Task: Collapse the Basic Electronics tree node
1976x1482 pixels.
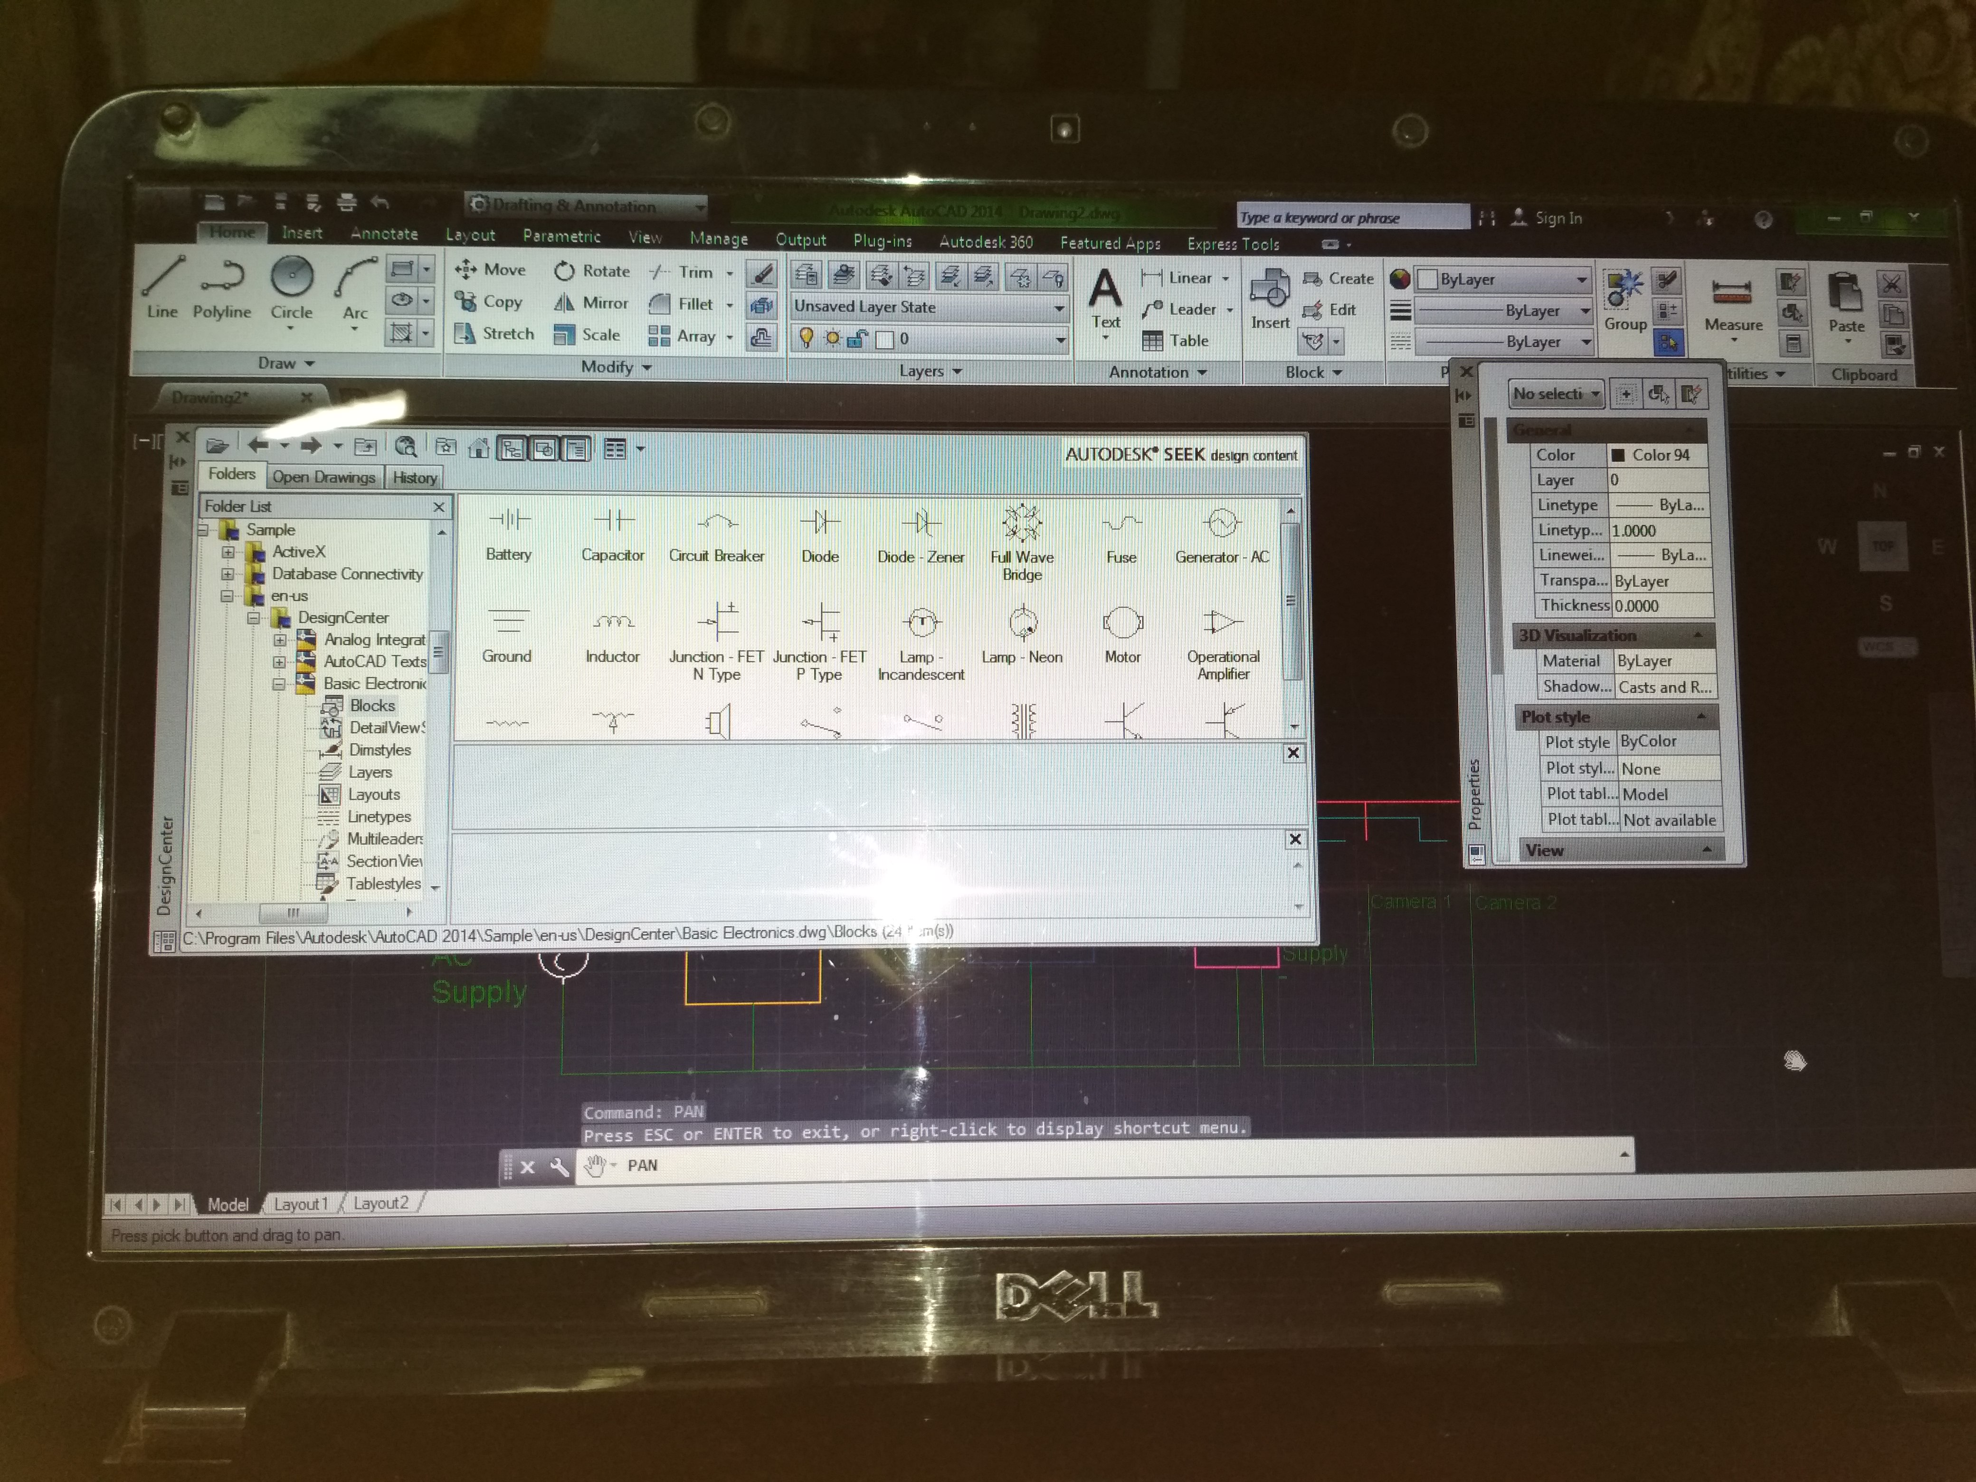Action: point(279,684)
